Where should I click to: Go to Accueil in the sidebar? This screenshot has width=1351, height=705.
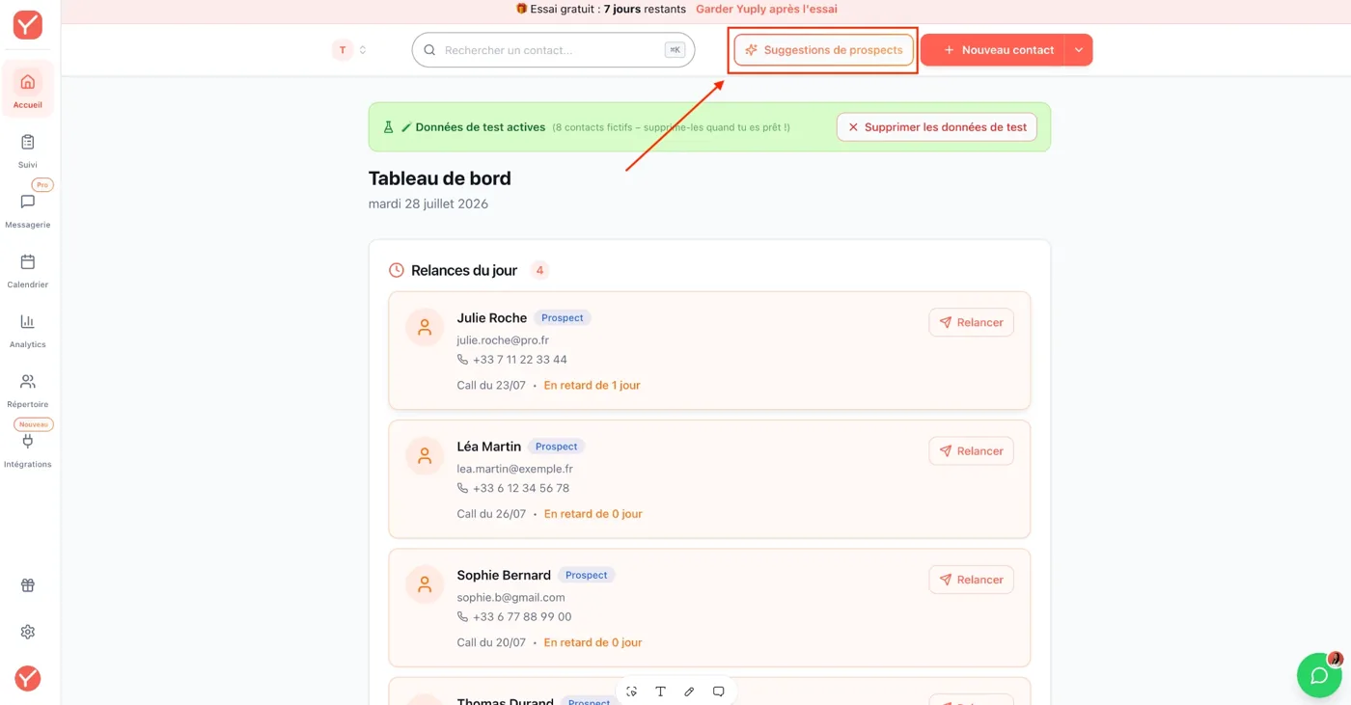[28, 90]
